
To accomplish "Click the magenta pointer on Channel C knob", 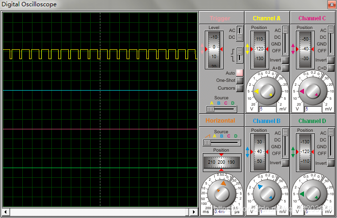I will [302, 91].
